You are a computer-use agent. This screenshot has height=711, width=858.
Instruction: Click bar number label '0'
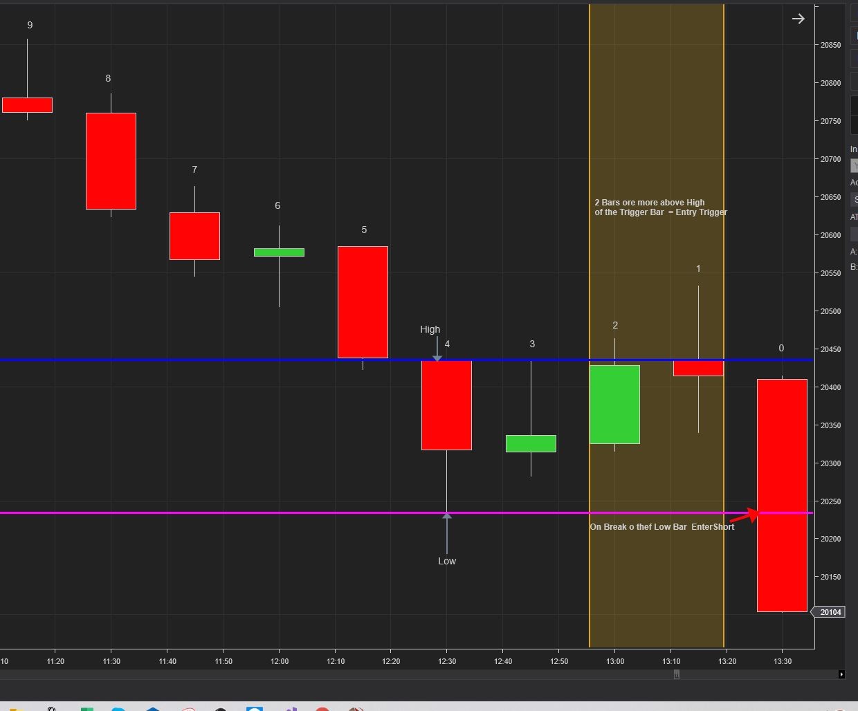tap(781, 348)
